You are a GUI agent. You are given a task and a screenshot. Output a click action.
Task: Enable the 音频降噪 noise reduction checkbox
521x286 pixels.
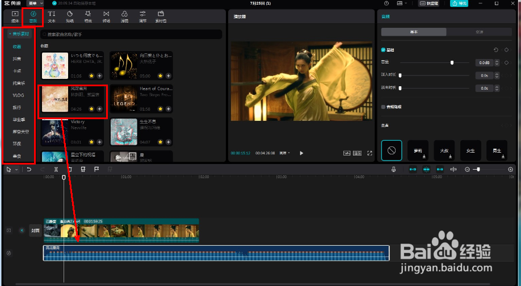click(383, 107)
